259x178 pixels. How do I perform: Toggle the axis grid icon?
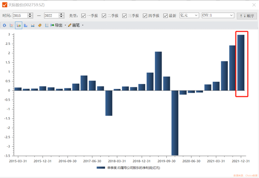[x=47, y=25]
